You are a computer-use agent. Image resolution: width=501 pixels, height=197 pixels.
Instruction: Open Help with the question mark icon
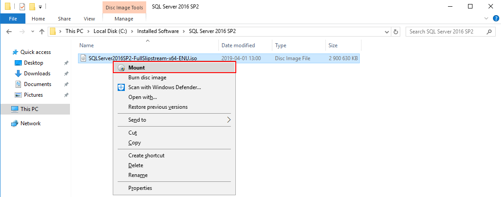496,19
